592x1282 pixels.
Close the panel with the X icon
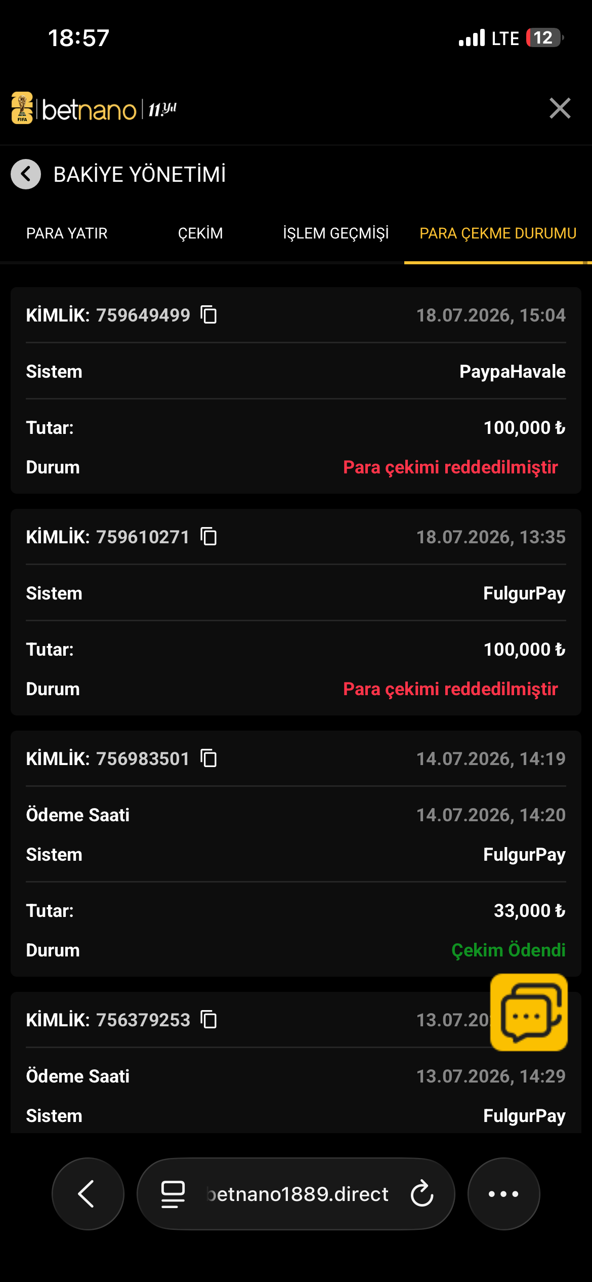(560, 108)
